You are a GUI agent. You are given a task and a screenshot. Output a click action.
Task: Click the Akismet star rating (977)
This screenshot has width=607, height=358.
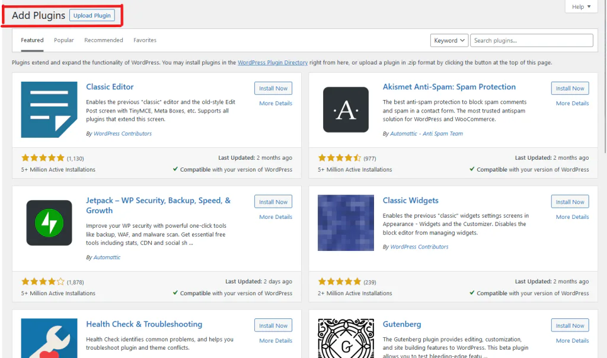click(340, 158)
